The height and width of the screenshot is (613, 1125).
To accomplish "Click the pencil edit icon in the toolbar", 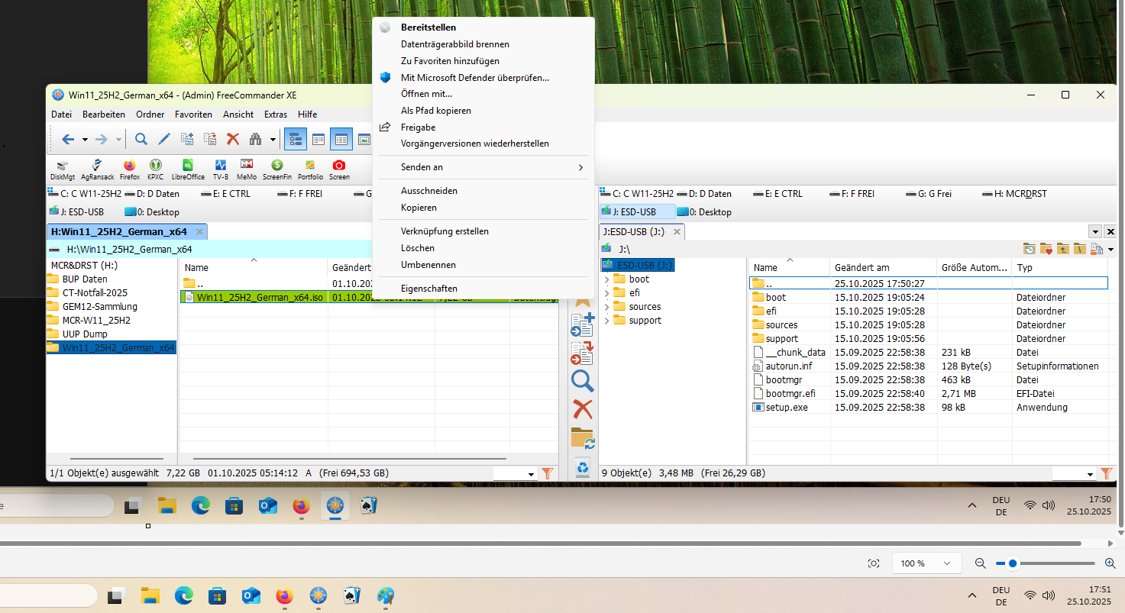I will pyautogui.click(x=164, y=139).
